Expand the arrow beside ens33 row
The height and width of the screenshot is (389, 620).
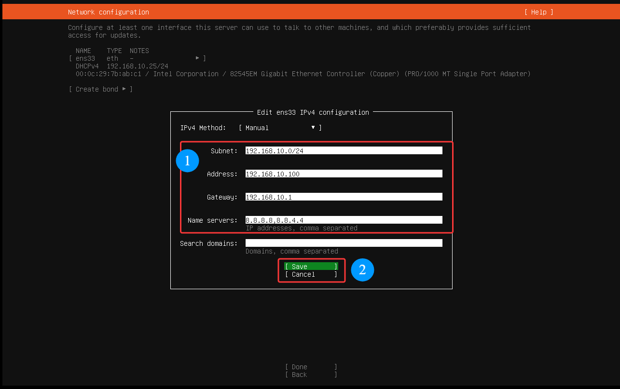pyautogui.click(x=197, y=58)
